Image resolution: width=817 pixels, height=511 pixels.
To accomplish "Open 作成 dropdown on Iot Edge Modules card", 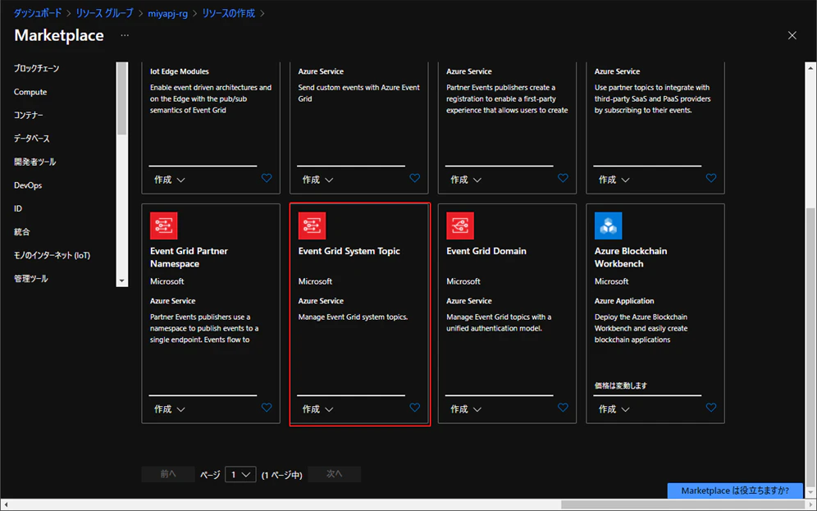I will click(x=169, y=180).
